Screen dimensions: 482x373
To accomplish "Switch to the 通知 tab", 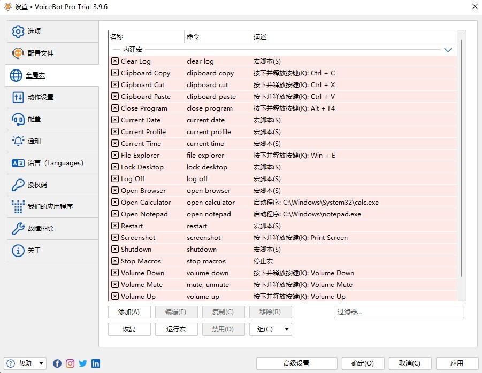I will 53,141.
